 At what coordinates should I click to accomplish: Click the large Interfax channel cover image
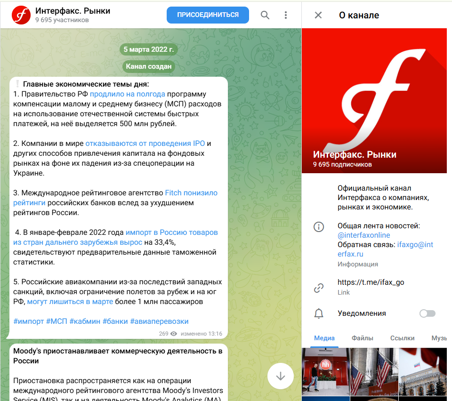[374, 101]
